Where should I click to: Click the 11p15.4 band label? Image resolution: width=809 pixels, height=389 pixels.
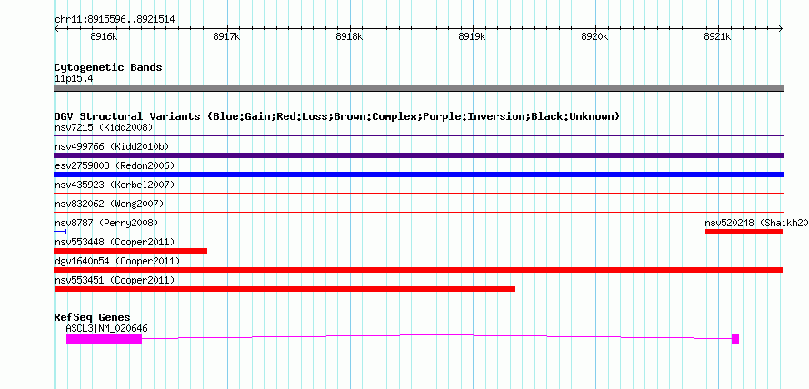[x=74, y=79]
